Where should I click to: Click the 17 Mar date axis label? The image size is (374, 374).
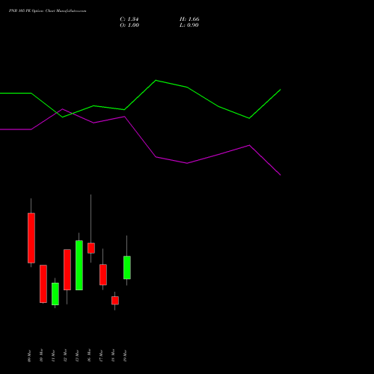click(x=101, y=356)
